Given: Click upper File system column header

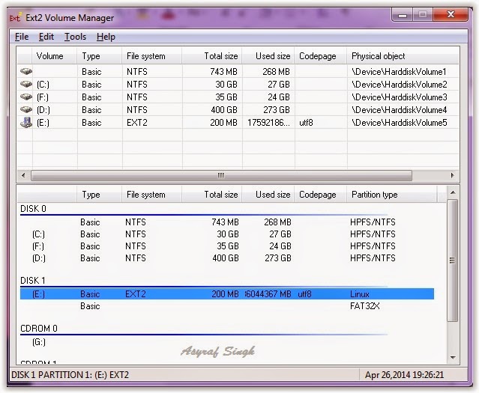Looking at the screenshot, I should pos(152,56).
